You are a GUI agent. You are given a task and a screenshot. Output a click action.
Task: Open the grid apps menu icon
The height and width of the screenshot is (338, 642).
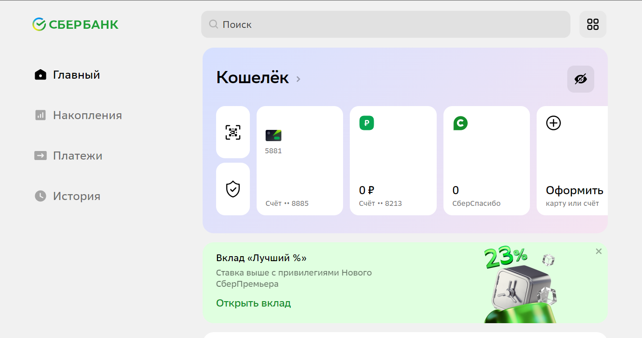593,24
